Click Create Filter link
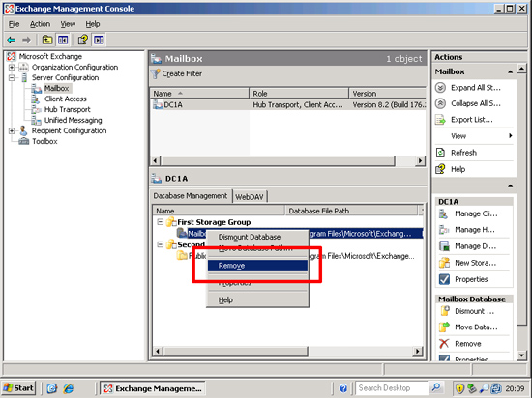This screenshot has width=532, height=398. coord(182,73)
